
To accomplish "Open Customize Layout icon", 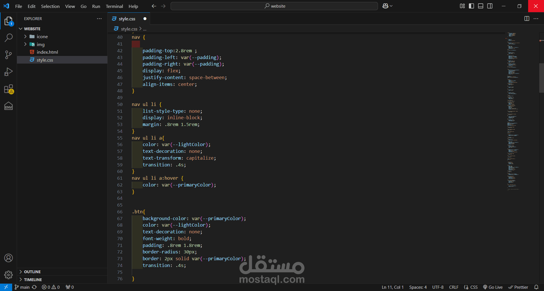I will click(462, 6).
